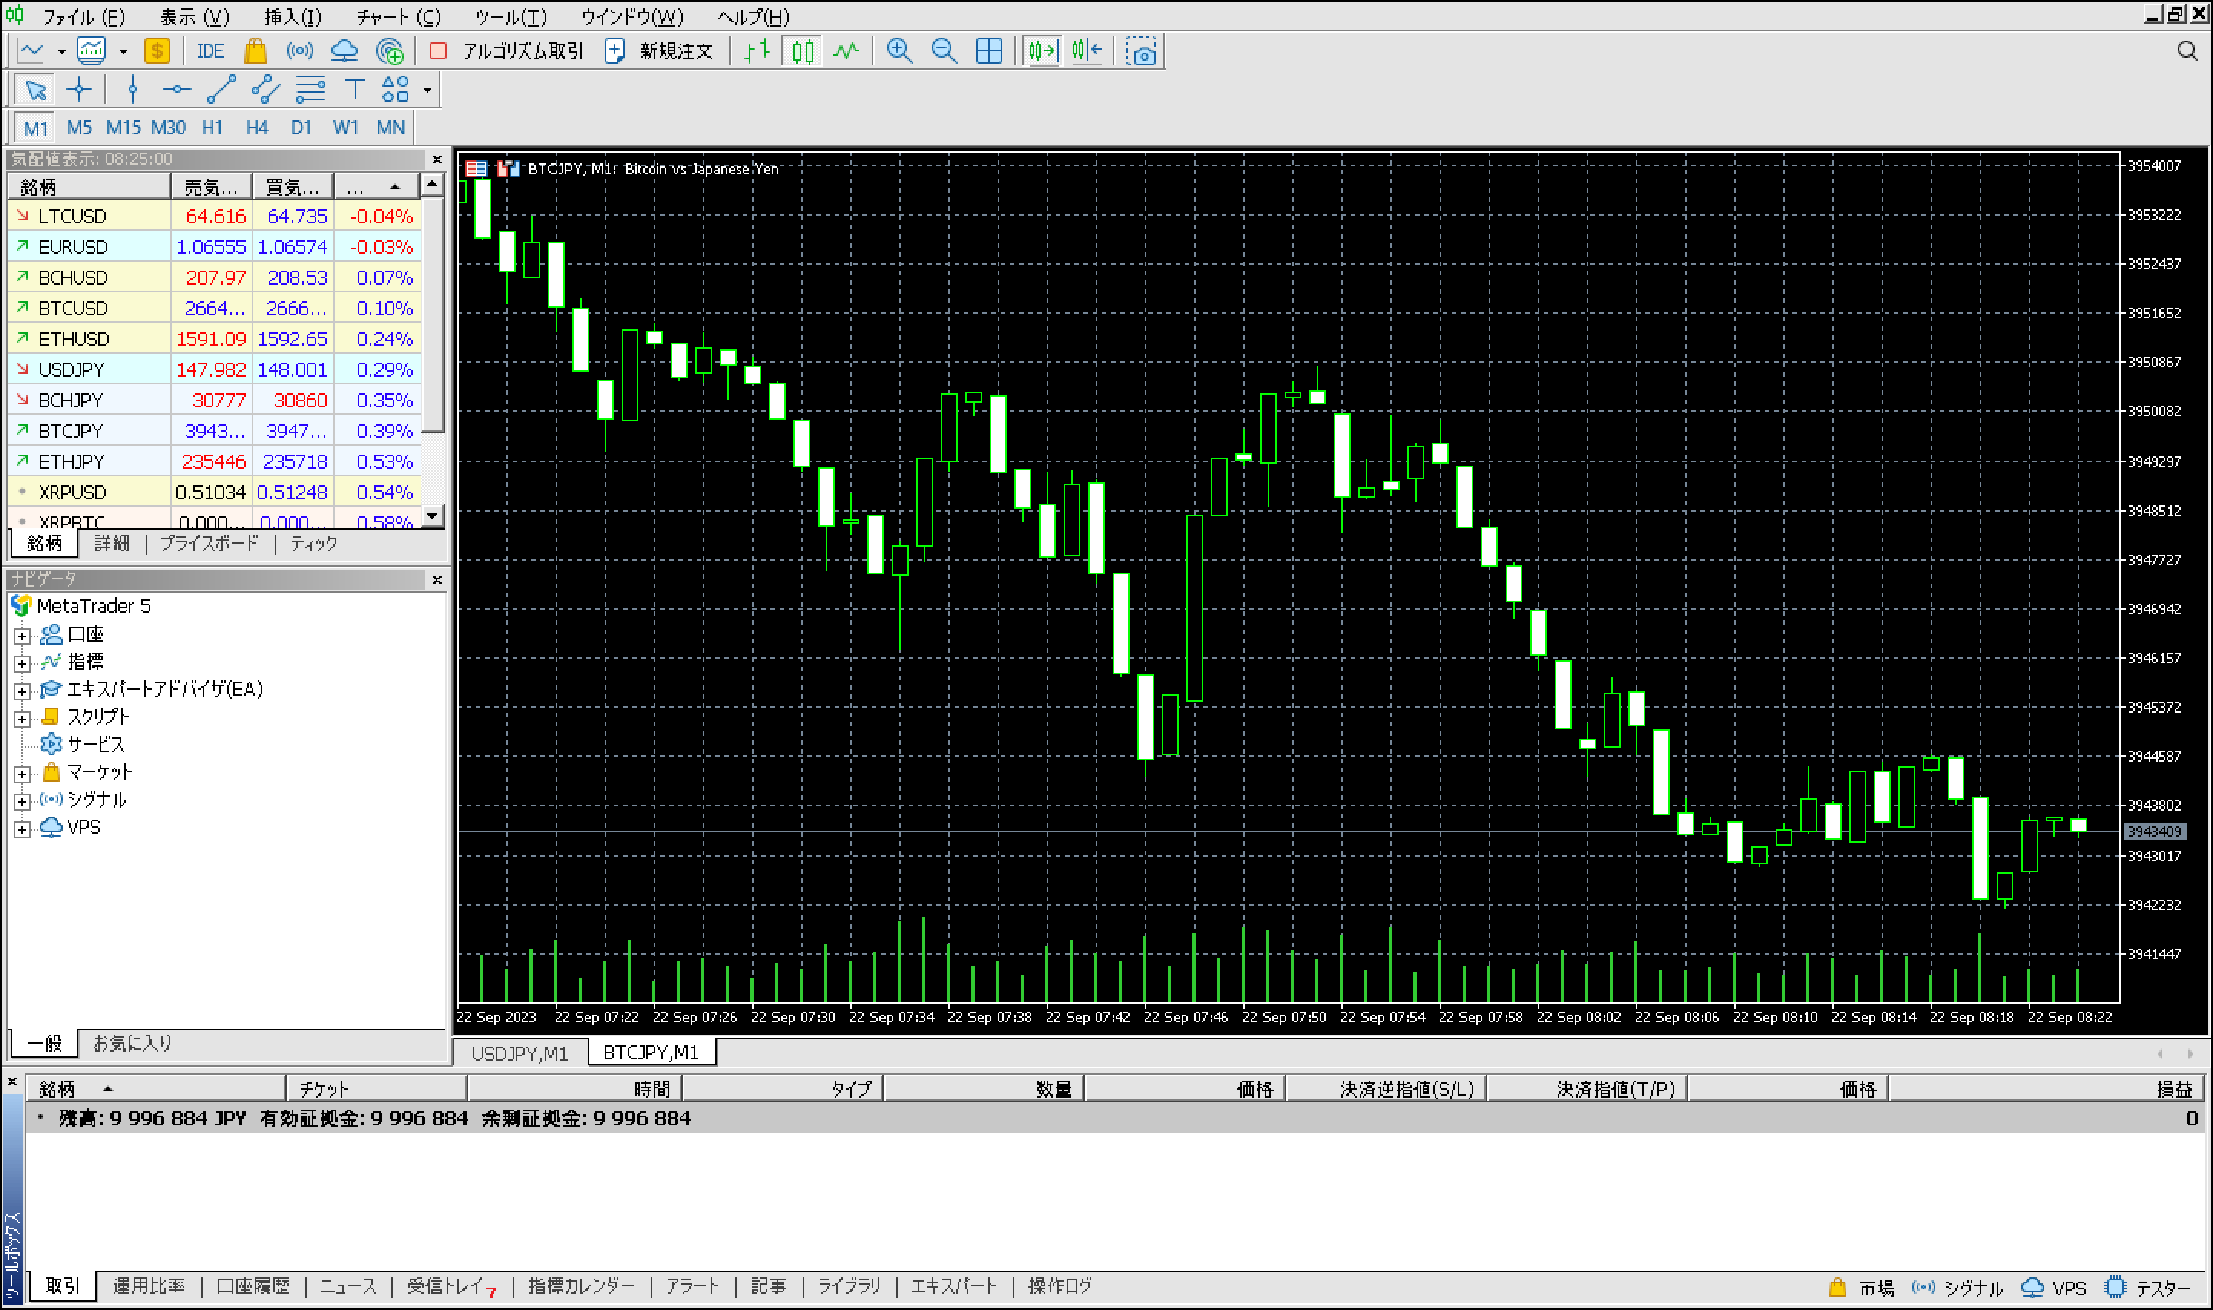Image resolution: width=2213 pixels, height=1310 pixels.
Task: Click the search magnifier at top right
Action: (x=2186, y=51)
